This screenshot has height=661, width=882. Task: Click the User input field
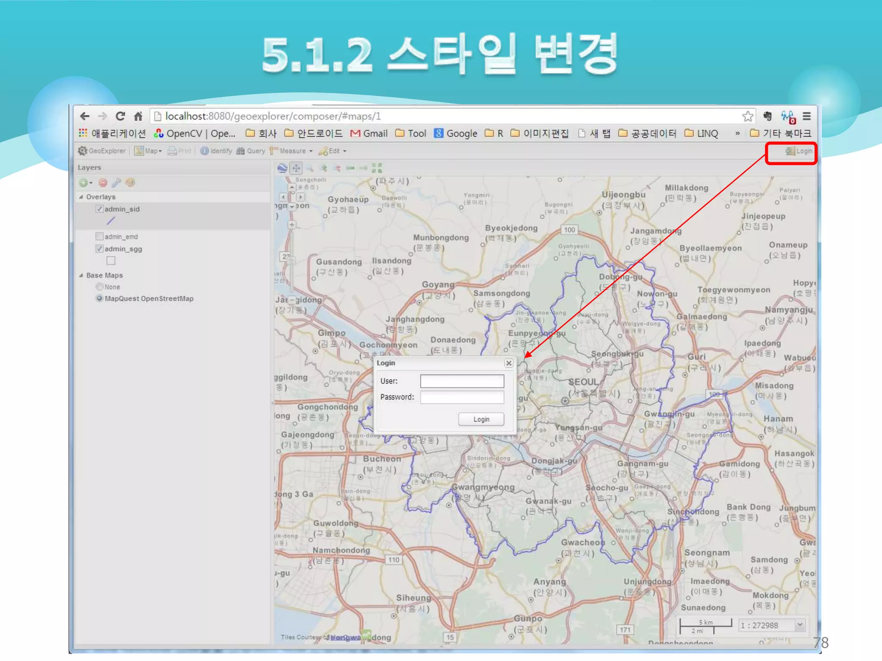point(462,381)
